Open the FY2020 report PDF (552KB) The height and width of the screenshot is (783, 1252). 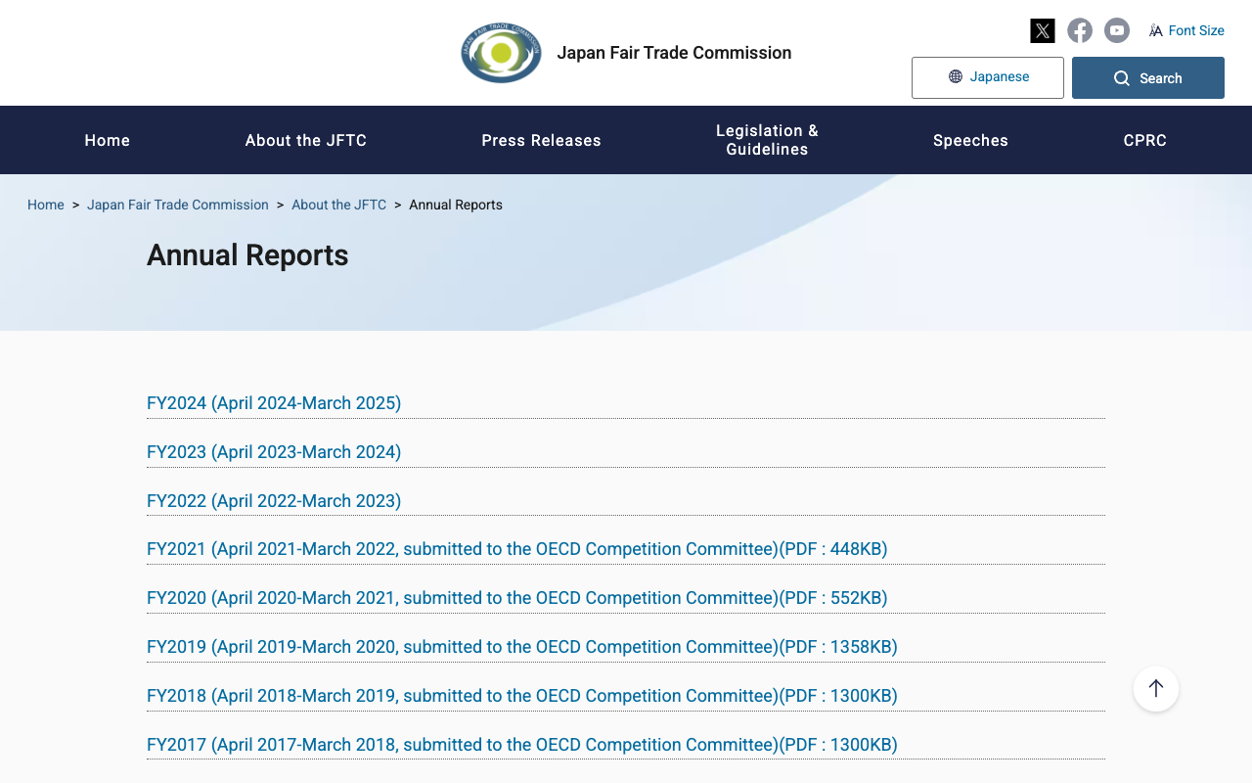(x=517, y=598)
